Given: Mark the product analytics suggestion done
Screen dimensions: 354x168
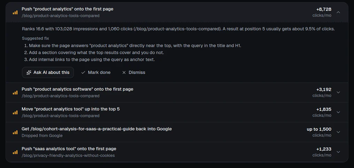Looking at the screenshot, I should tap(96, 72).
